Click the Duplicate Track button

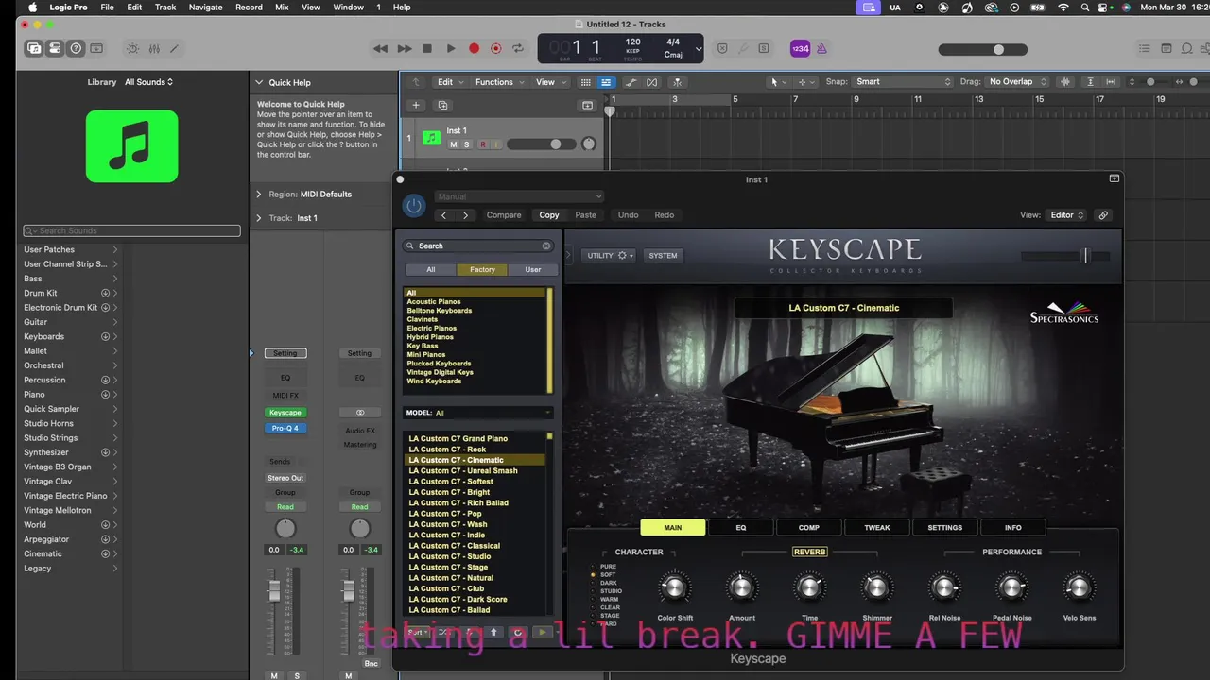442,105
